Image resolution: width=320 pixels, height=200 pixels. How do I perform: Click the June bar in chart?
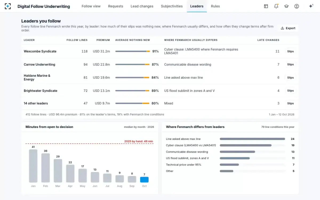(95, 177)
